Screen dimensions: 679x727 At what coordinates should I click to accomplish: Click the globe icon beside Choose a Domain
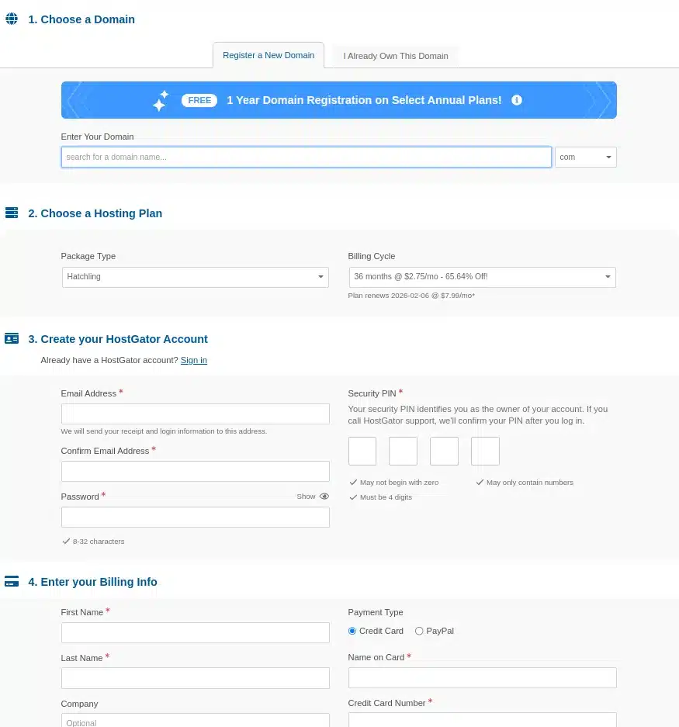click(x=12, y=19)
